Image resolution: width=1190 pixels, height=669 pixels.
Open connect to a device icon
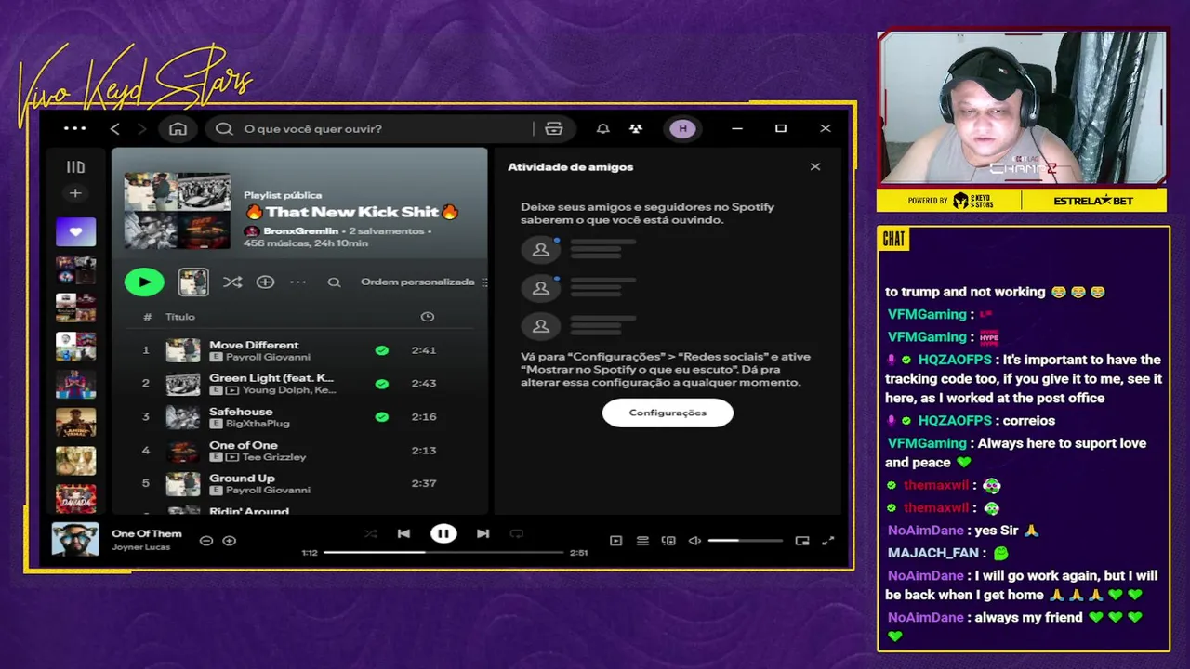pos(668,541)
